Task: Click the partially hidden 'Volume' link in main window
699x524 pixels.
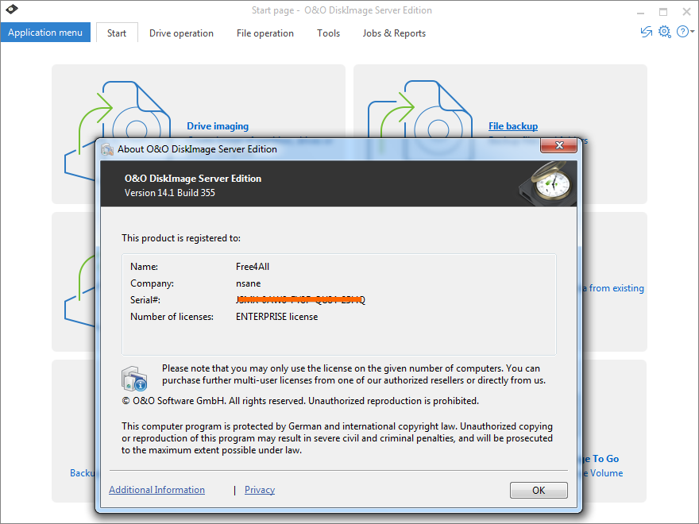Action: pyautogui.click(x=603, y=473)
